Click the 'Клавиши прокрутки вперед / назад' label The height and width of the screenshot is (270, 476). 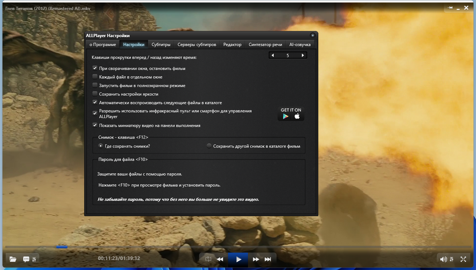point(144,57)
